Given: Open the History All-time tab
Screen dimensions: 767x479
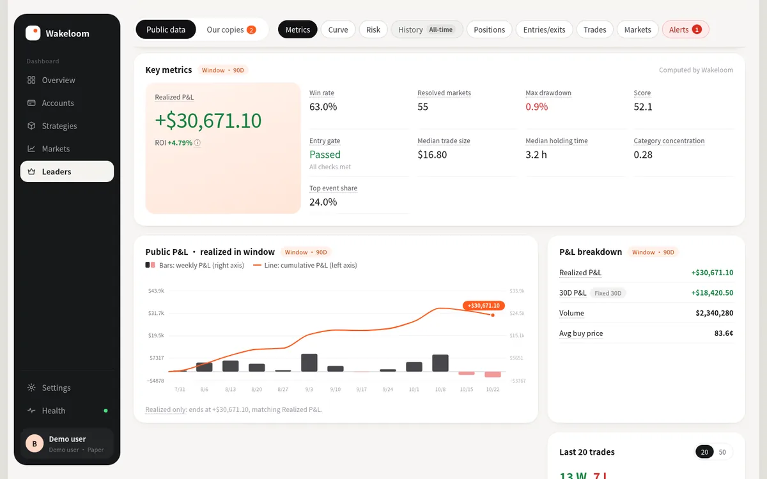Looking at the screenshot, I should [427, 30].
